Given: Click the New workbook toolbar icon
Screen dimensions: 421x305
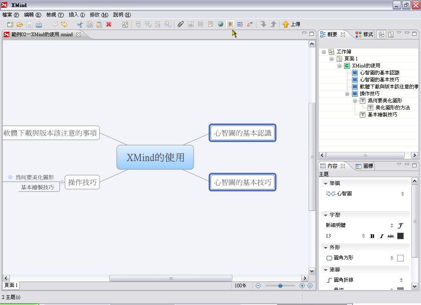Looking at the screenshot, I should coord(10,24).
